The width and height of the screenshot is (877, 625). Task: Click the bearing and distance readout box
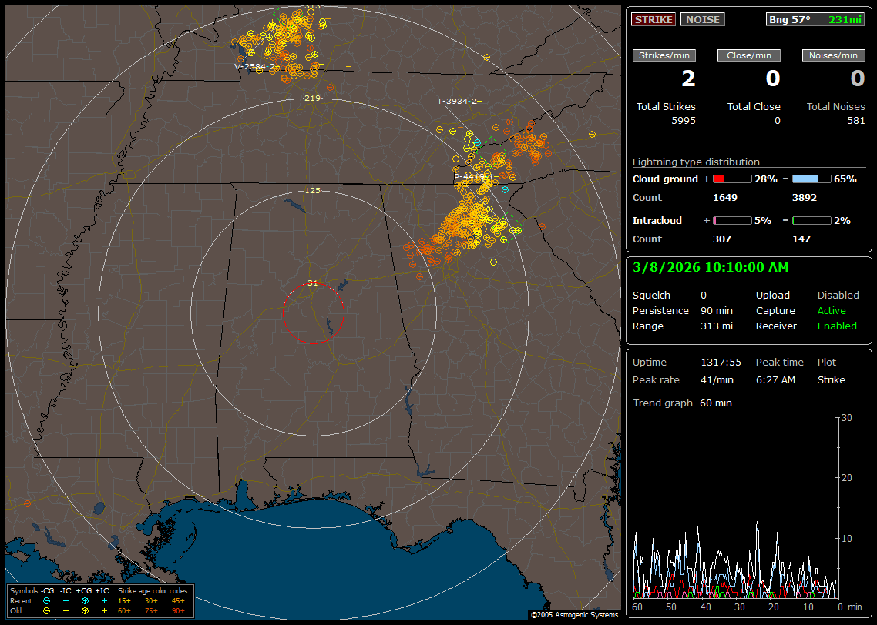(x=815, y=19)
